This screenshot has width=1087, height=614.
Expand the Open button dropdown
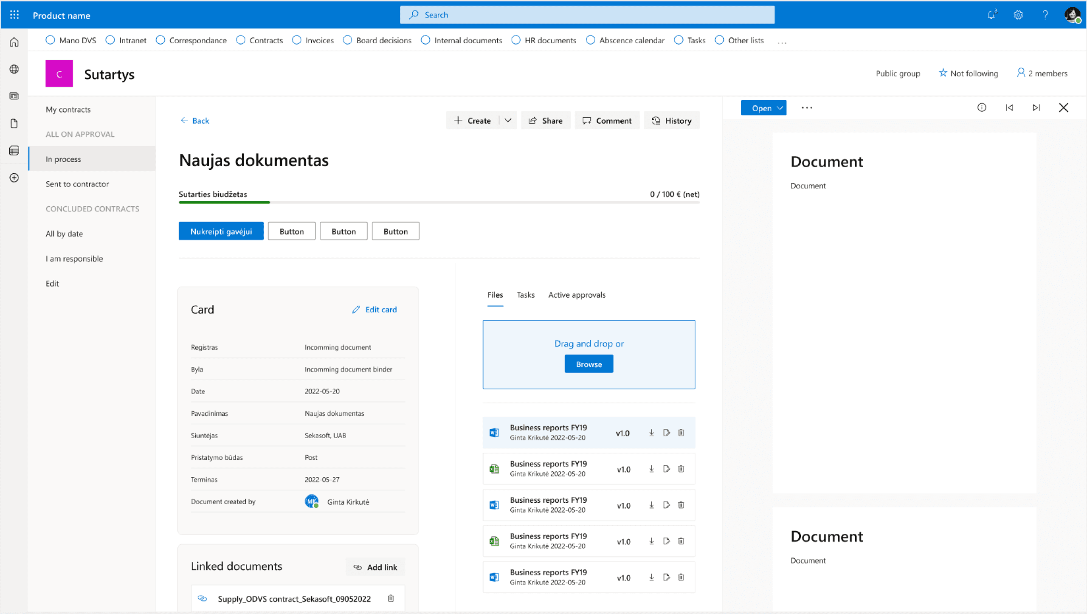(x=780, y=108)
